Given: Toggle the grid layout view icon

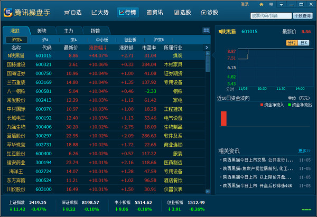Looking at the screenshot, I should click(206, 31).
